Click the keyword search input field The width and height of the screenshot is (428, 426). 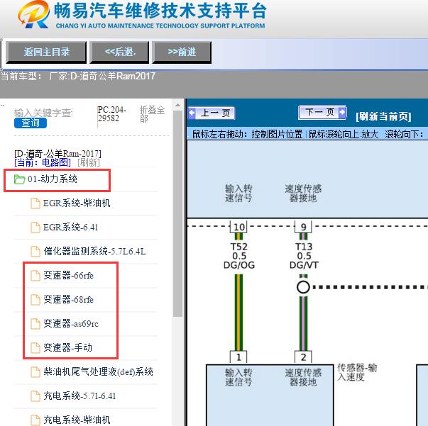pyautogui.click(x=43, y=113)
